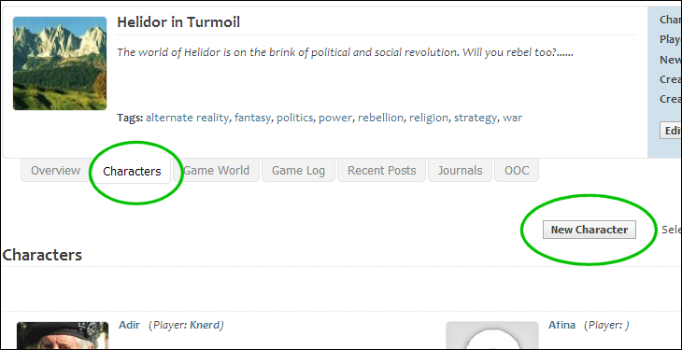Open the politics tag

(294, 118)
